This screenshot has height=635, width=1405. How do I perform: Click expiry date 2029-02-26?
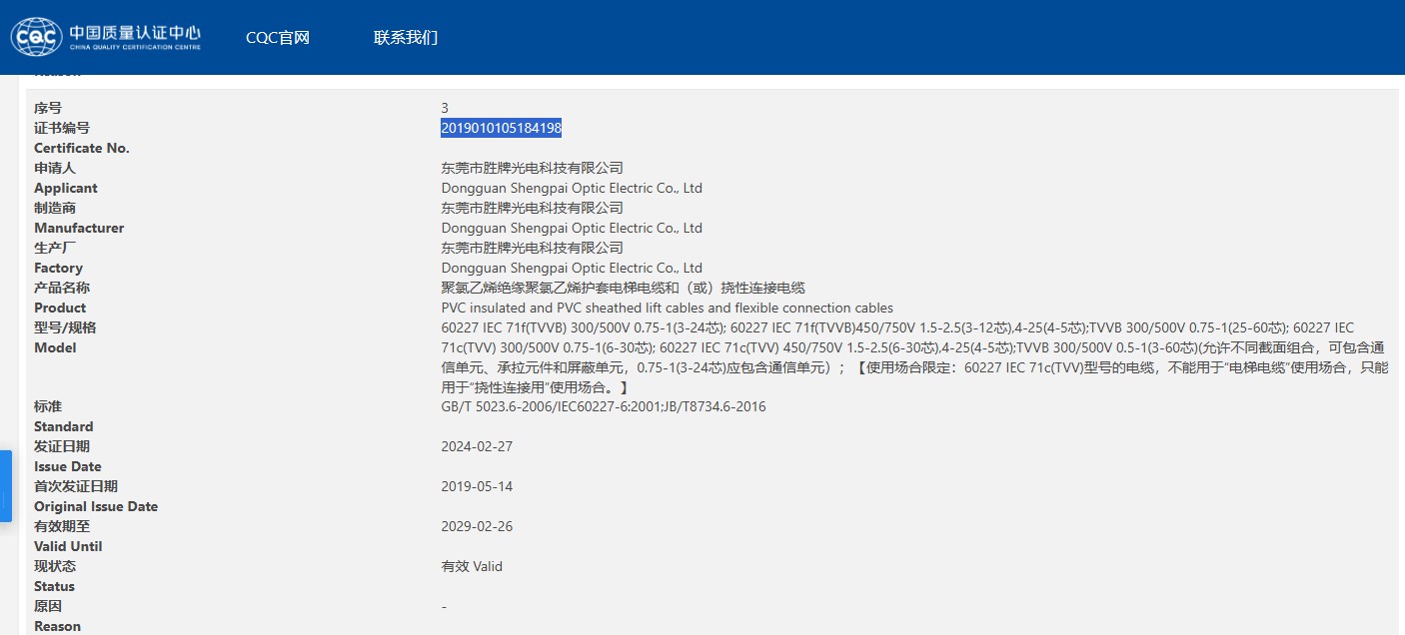click(477, 526)
